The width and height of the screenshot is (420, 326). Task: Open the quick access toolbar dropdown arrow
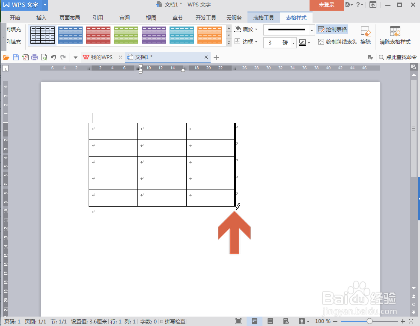coord(75,57)
